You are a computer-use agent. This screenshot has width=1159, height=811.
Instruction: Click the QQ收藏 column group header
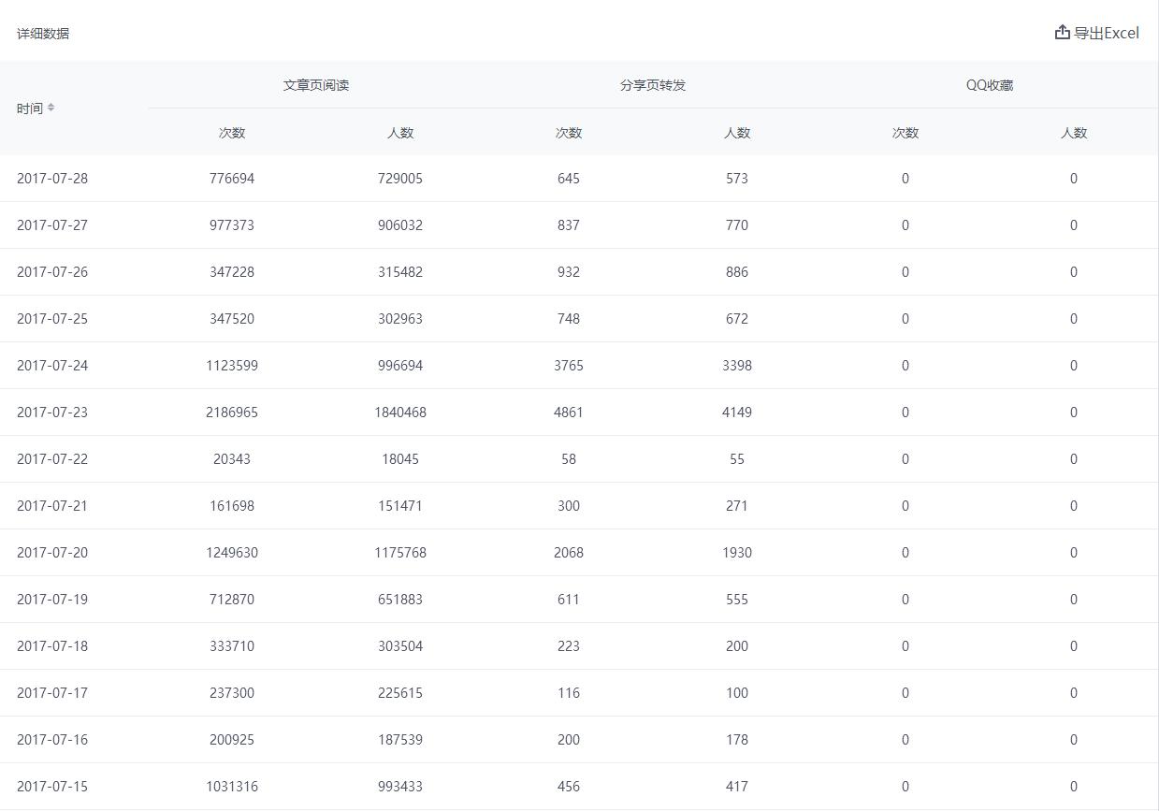990,85
